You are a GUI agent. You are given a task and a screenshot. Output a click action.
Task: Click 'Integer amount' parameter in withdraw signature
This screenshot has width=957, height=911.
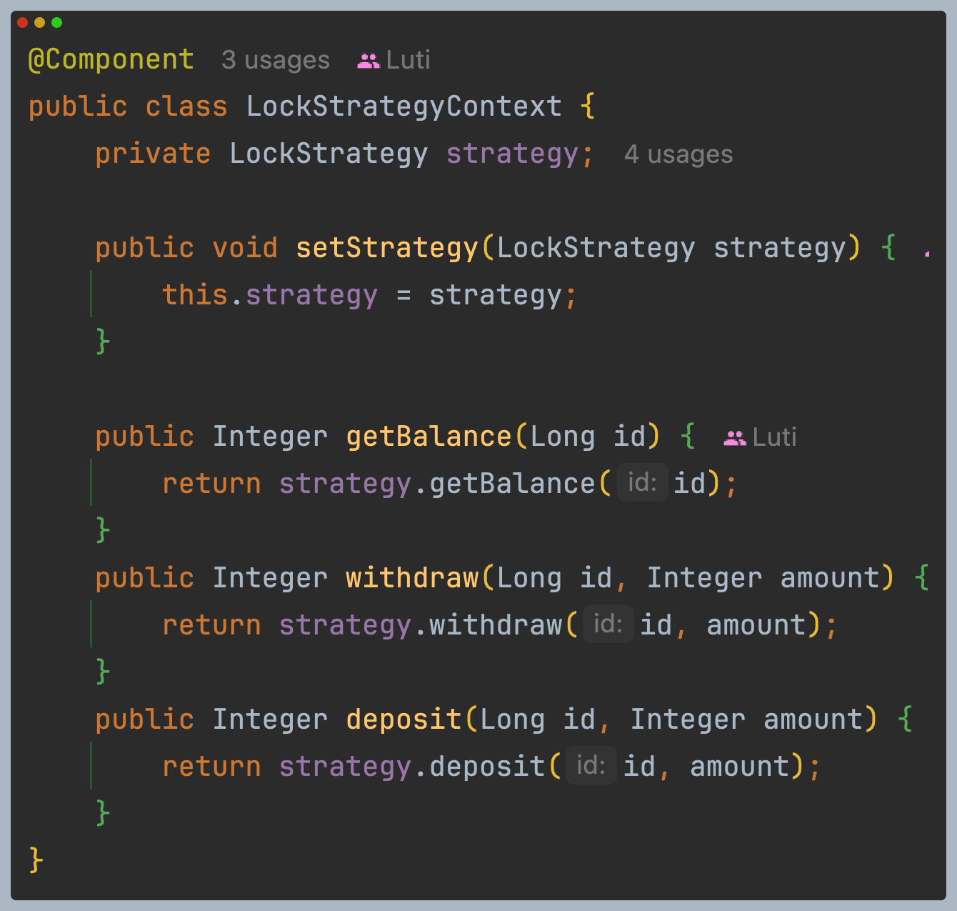coord(763,578)
